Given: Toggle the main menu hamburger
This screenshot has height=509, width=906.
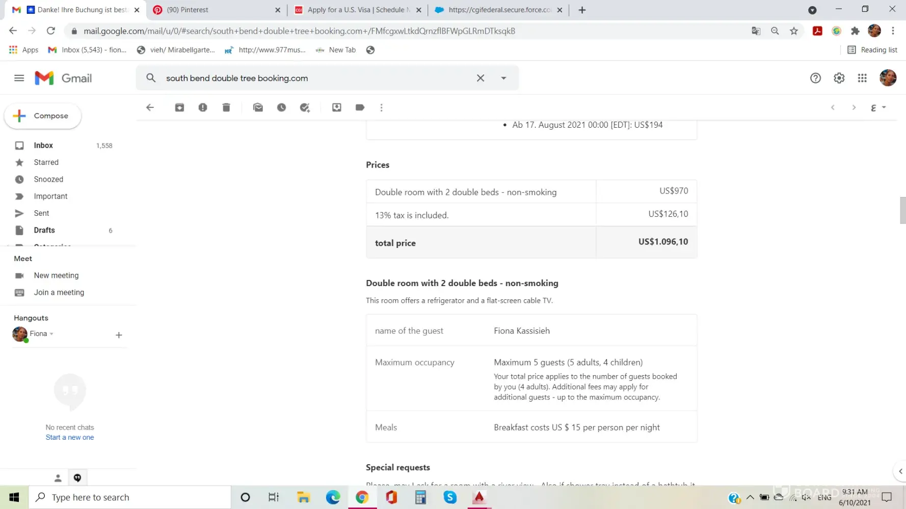Looking at the screenshot, I should point(19,78).
